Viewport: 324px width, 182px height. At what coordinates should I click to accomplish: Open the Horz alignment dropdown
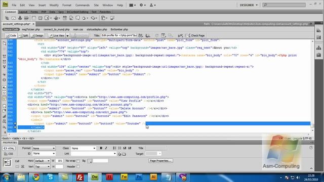(x=42, y=161)
